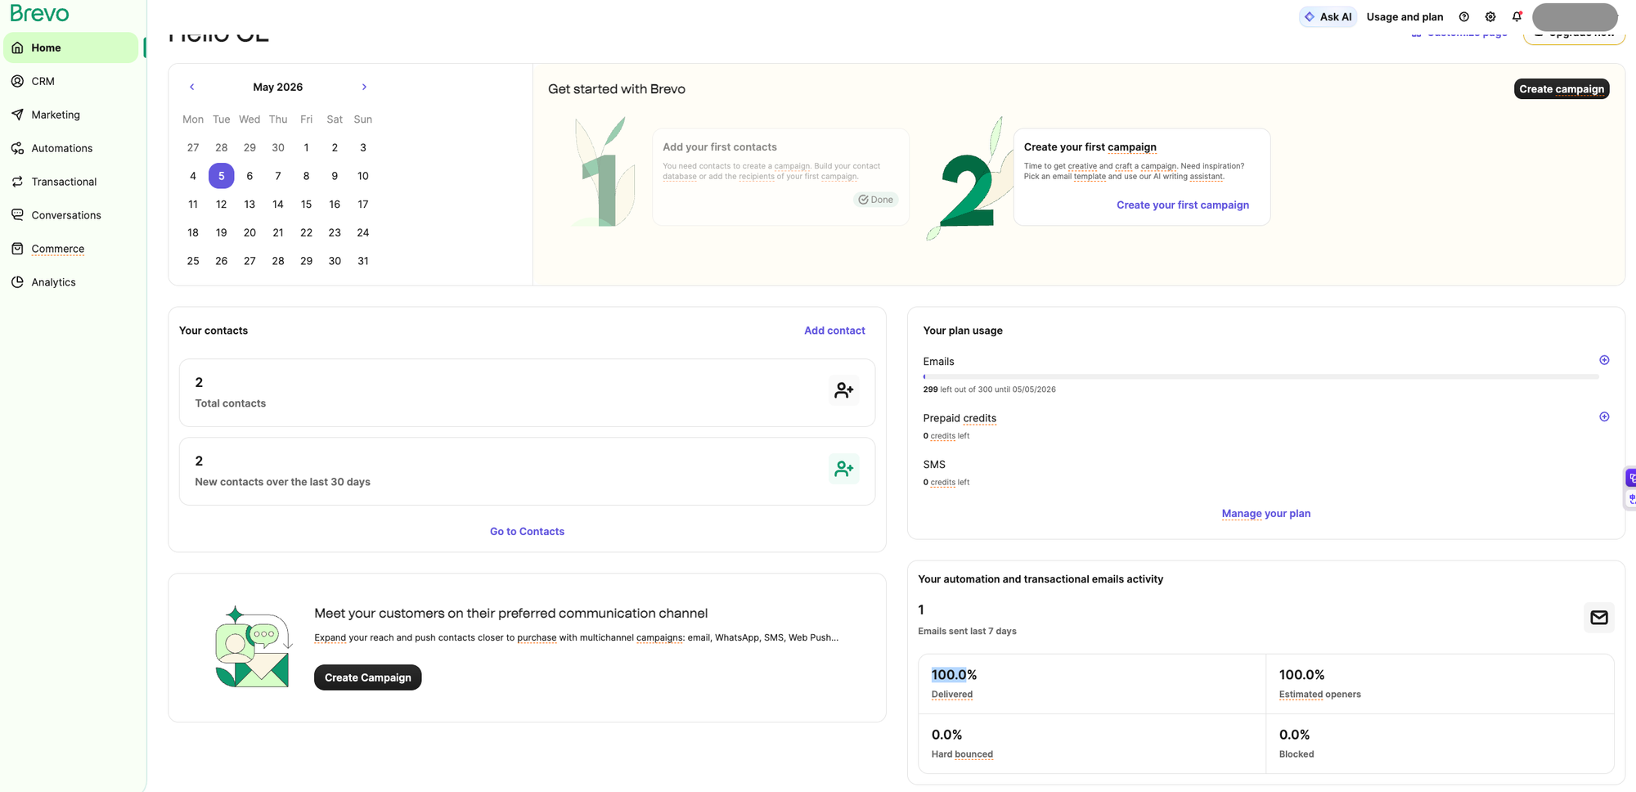
Task: Open the Analytics section
Action: [71, 282]
